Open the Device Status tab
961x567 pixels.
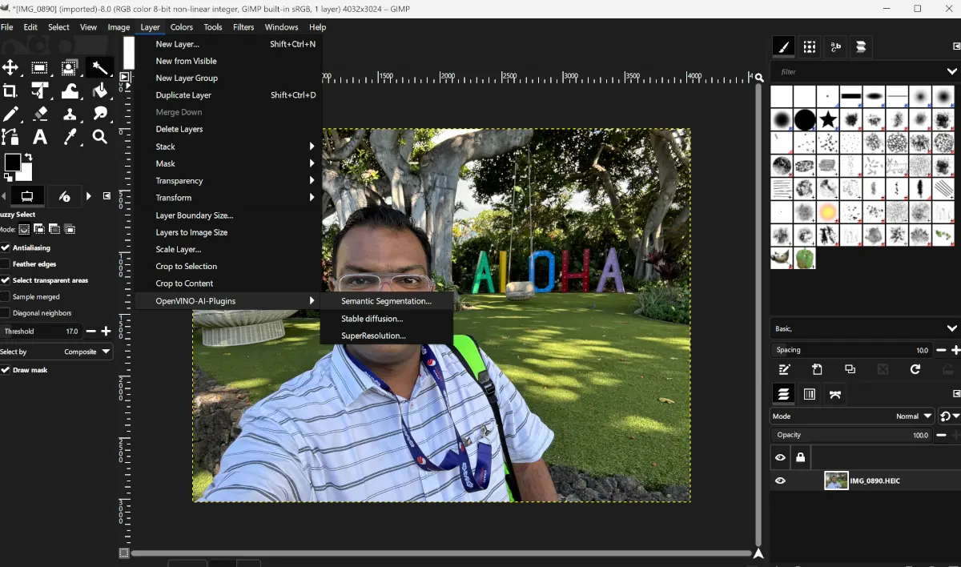[x=65, y=196]
